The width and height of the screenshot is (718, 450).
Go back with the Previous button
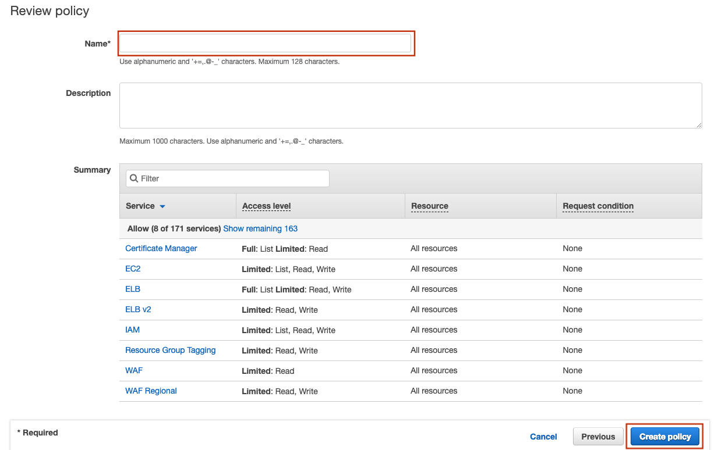coord(597,437)
